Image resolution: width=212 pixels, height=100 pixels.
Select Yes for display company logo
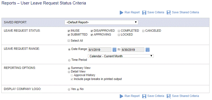(69, 89)
